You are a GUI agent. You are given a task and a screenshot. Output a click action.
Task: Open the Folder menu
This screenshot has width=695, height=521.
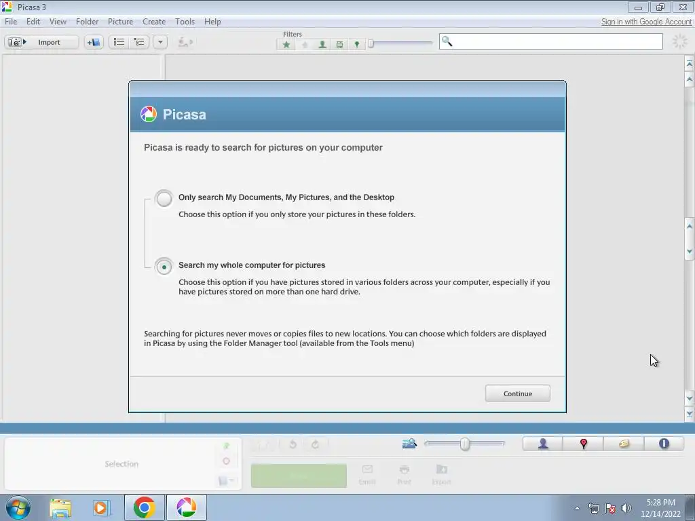click(87, 21)
